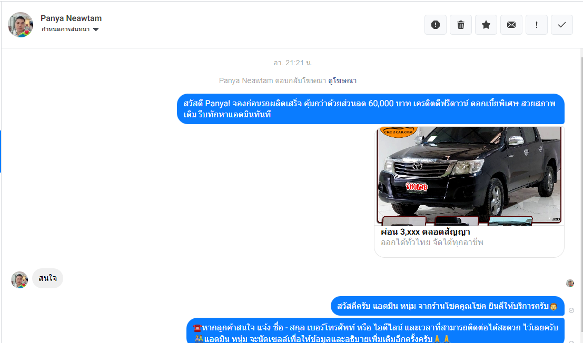
Task: Select message สวัสดีครับ แอดมิน หนุ่ม bubble
Action: (x=448, y=306)
